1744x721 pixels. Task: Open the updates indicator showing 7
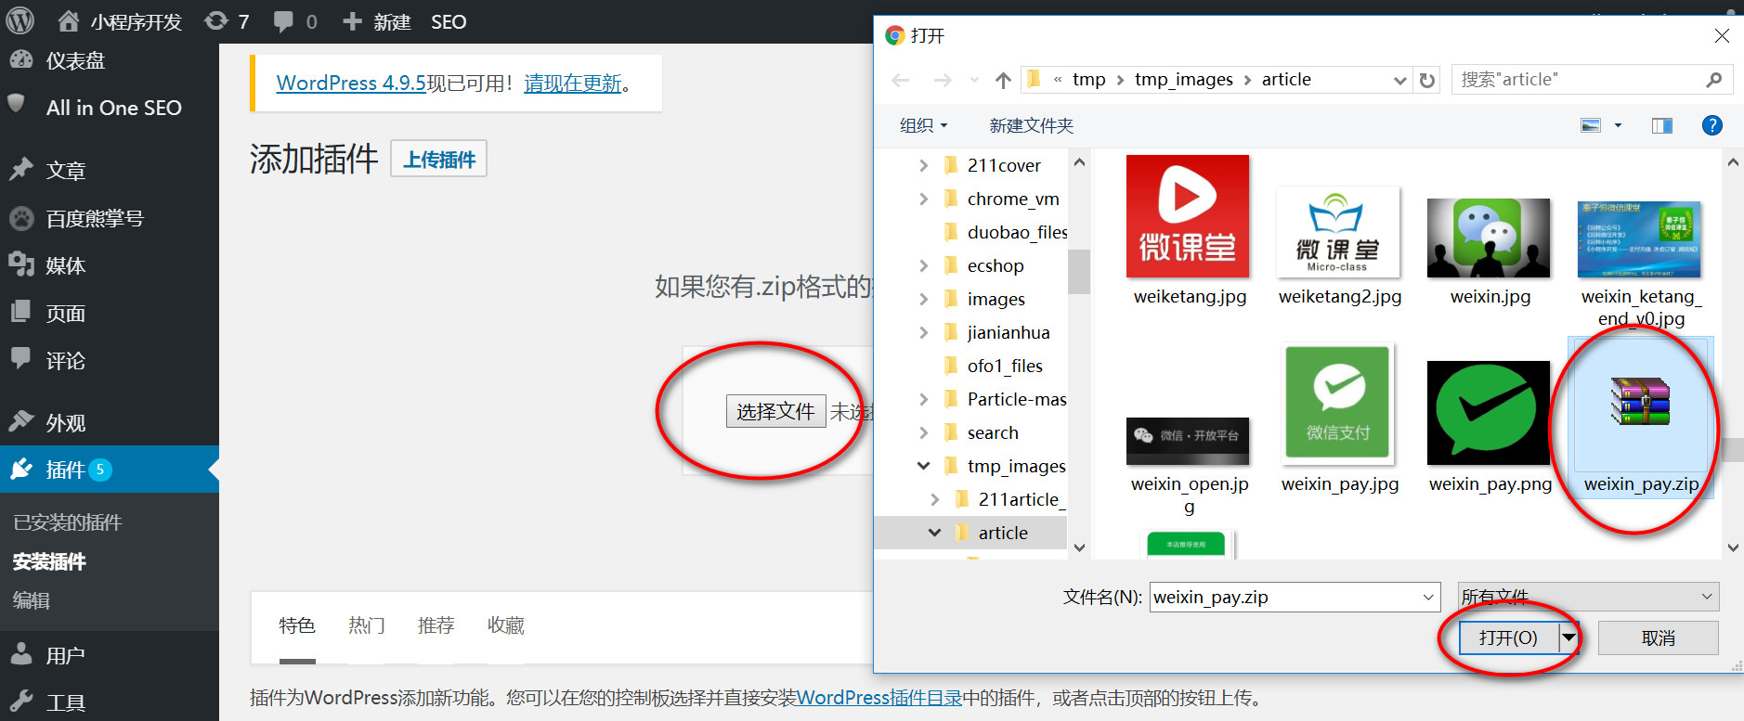tap(227, 21)
